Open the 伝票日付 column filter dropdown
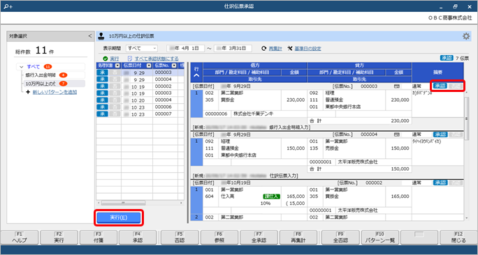 (149, 65)
